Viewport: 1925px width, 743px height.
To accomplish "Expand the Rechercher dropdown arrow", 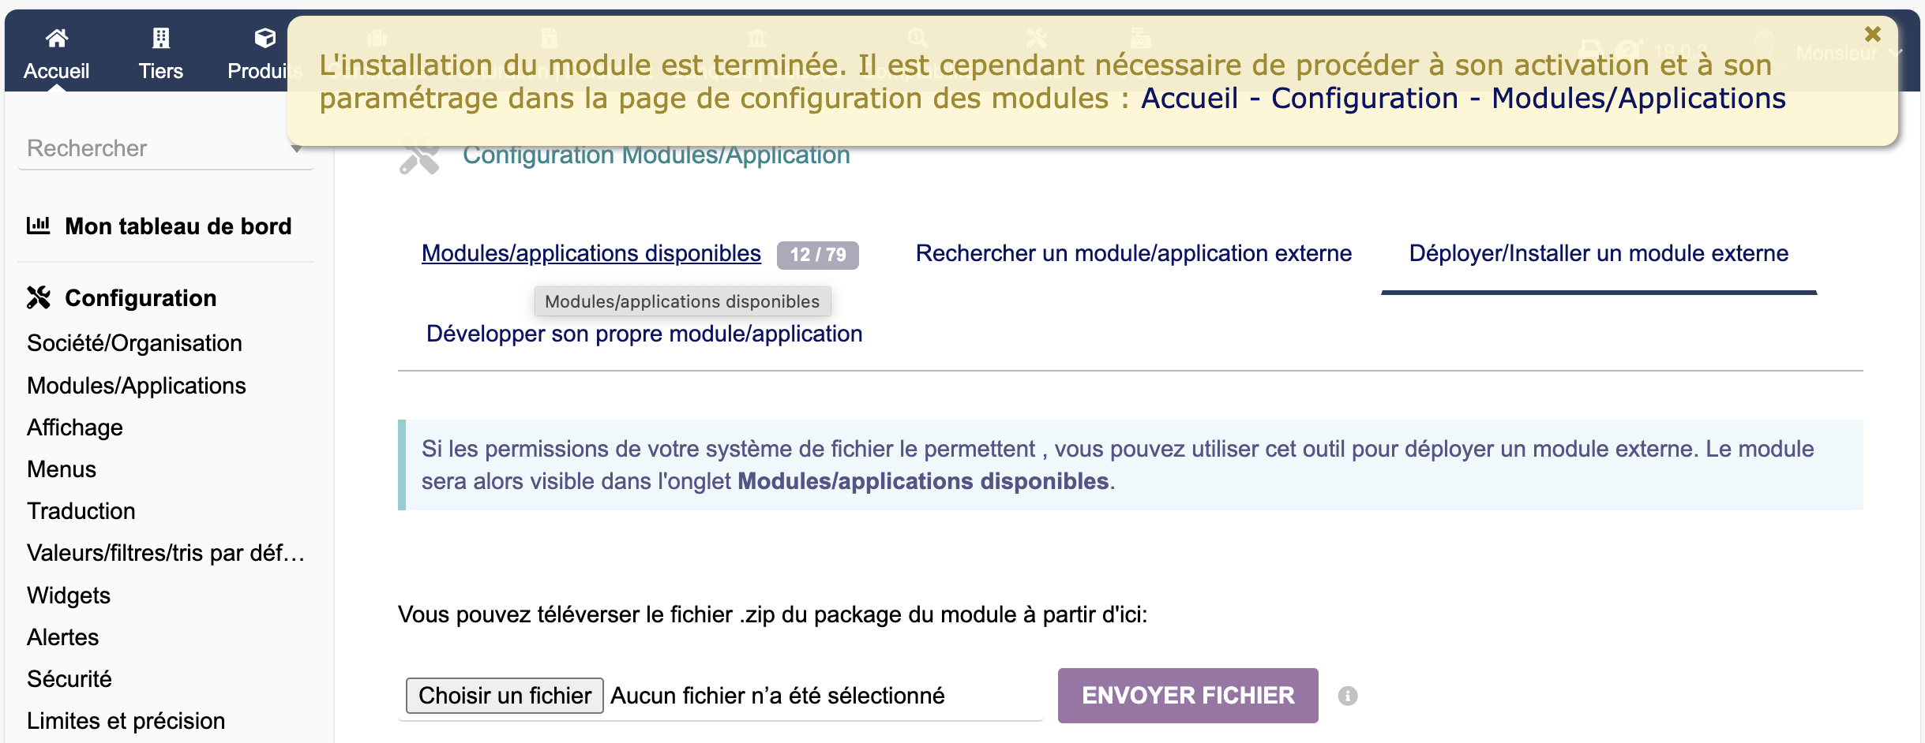I will coord(296,148).
